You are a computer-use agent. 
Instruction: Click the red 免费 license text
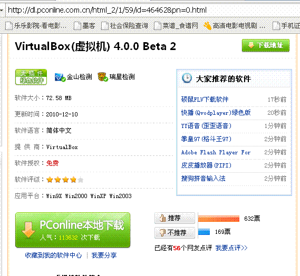pyautogui.click(x=52, y=163)
